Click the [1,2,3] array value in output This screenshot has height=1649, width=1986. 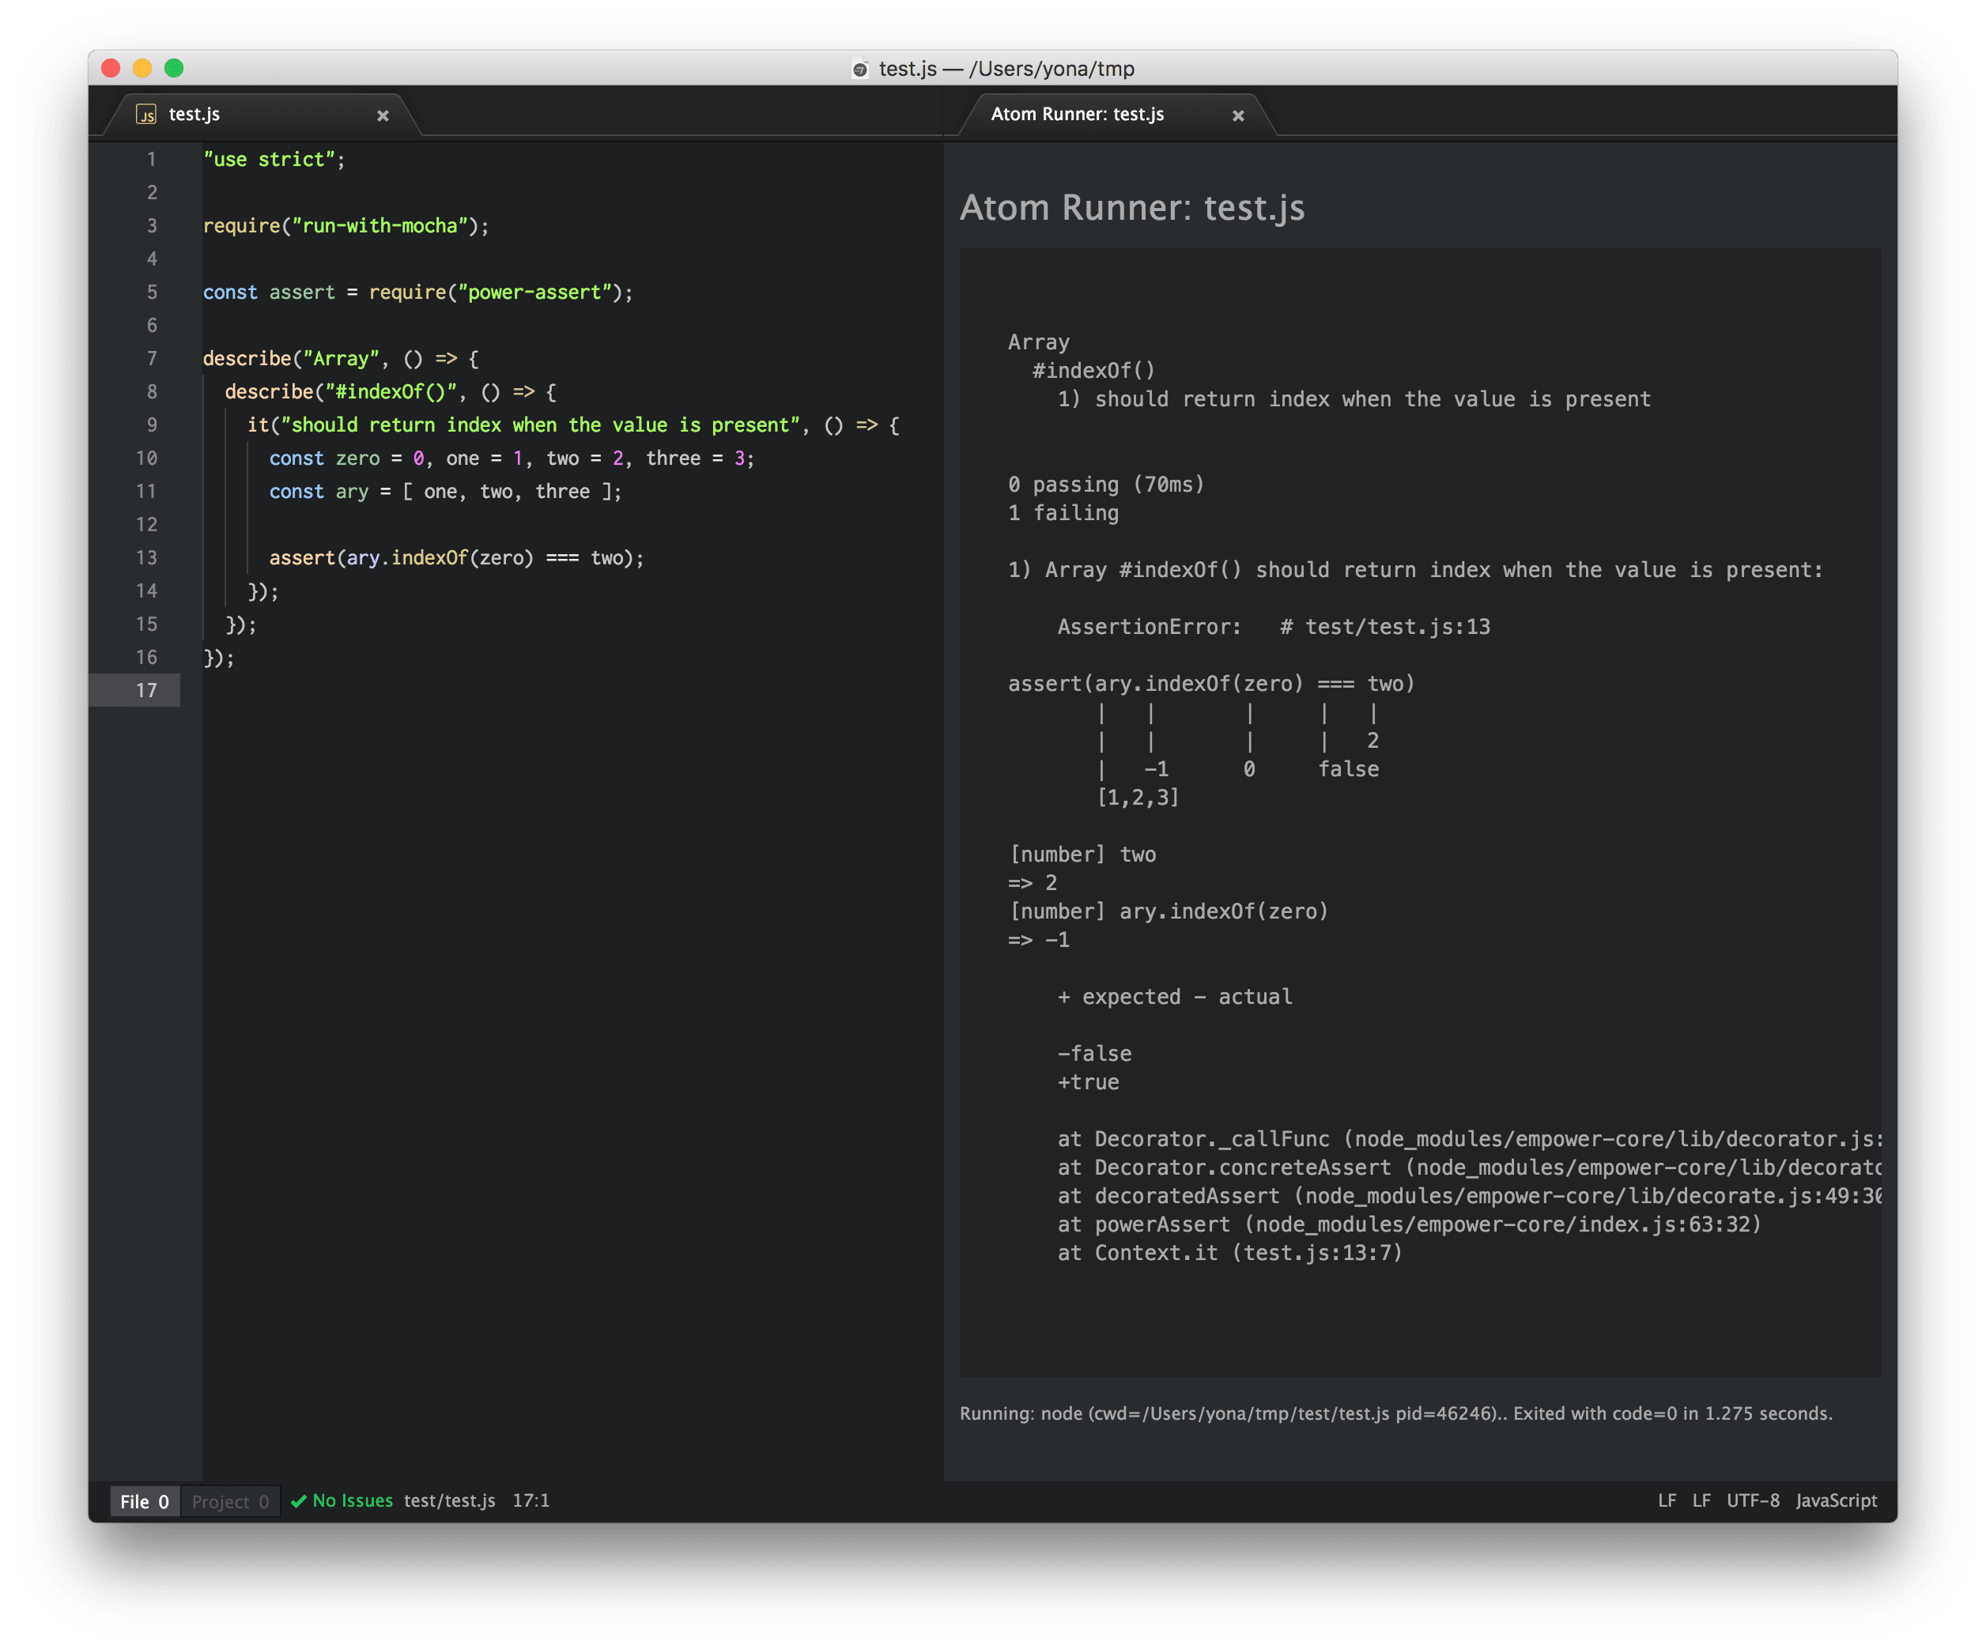click(x=1138, y=797)
